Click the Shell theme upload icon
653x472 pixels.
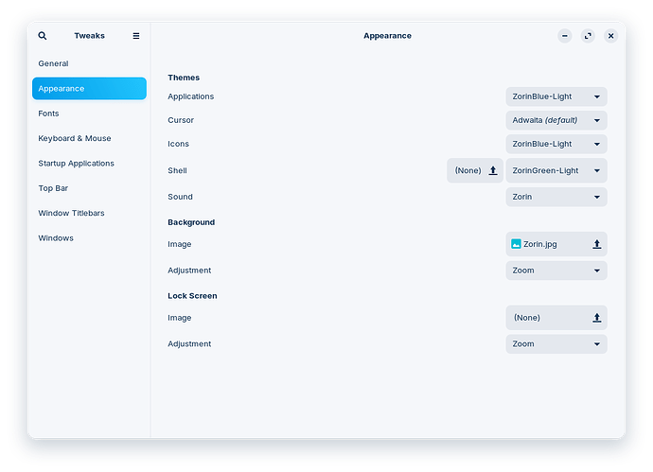[493, 170]
